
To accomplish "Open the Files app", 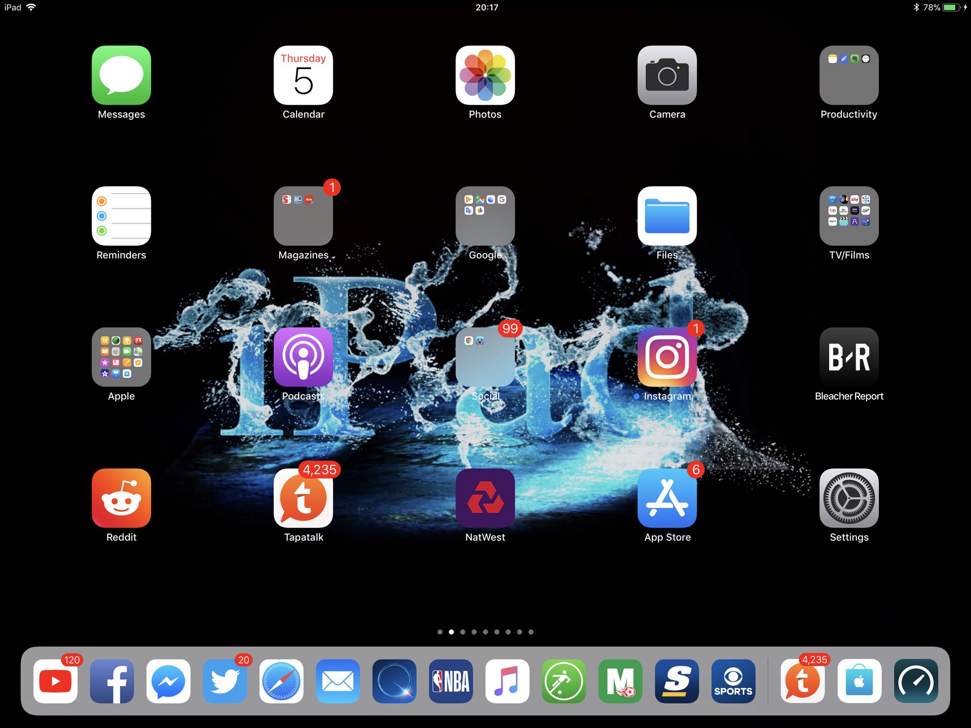I will pyautogui.click(x=667, y=216).
